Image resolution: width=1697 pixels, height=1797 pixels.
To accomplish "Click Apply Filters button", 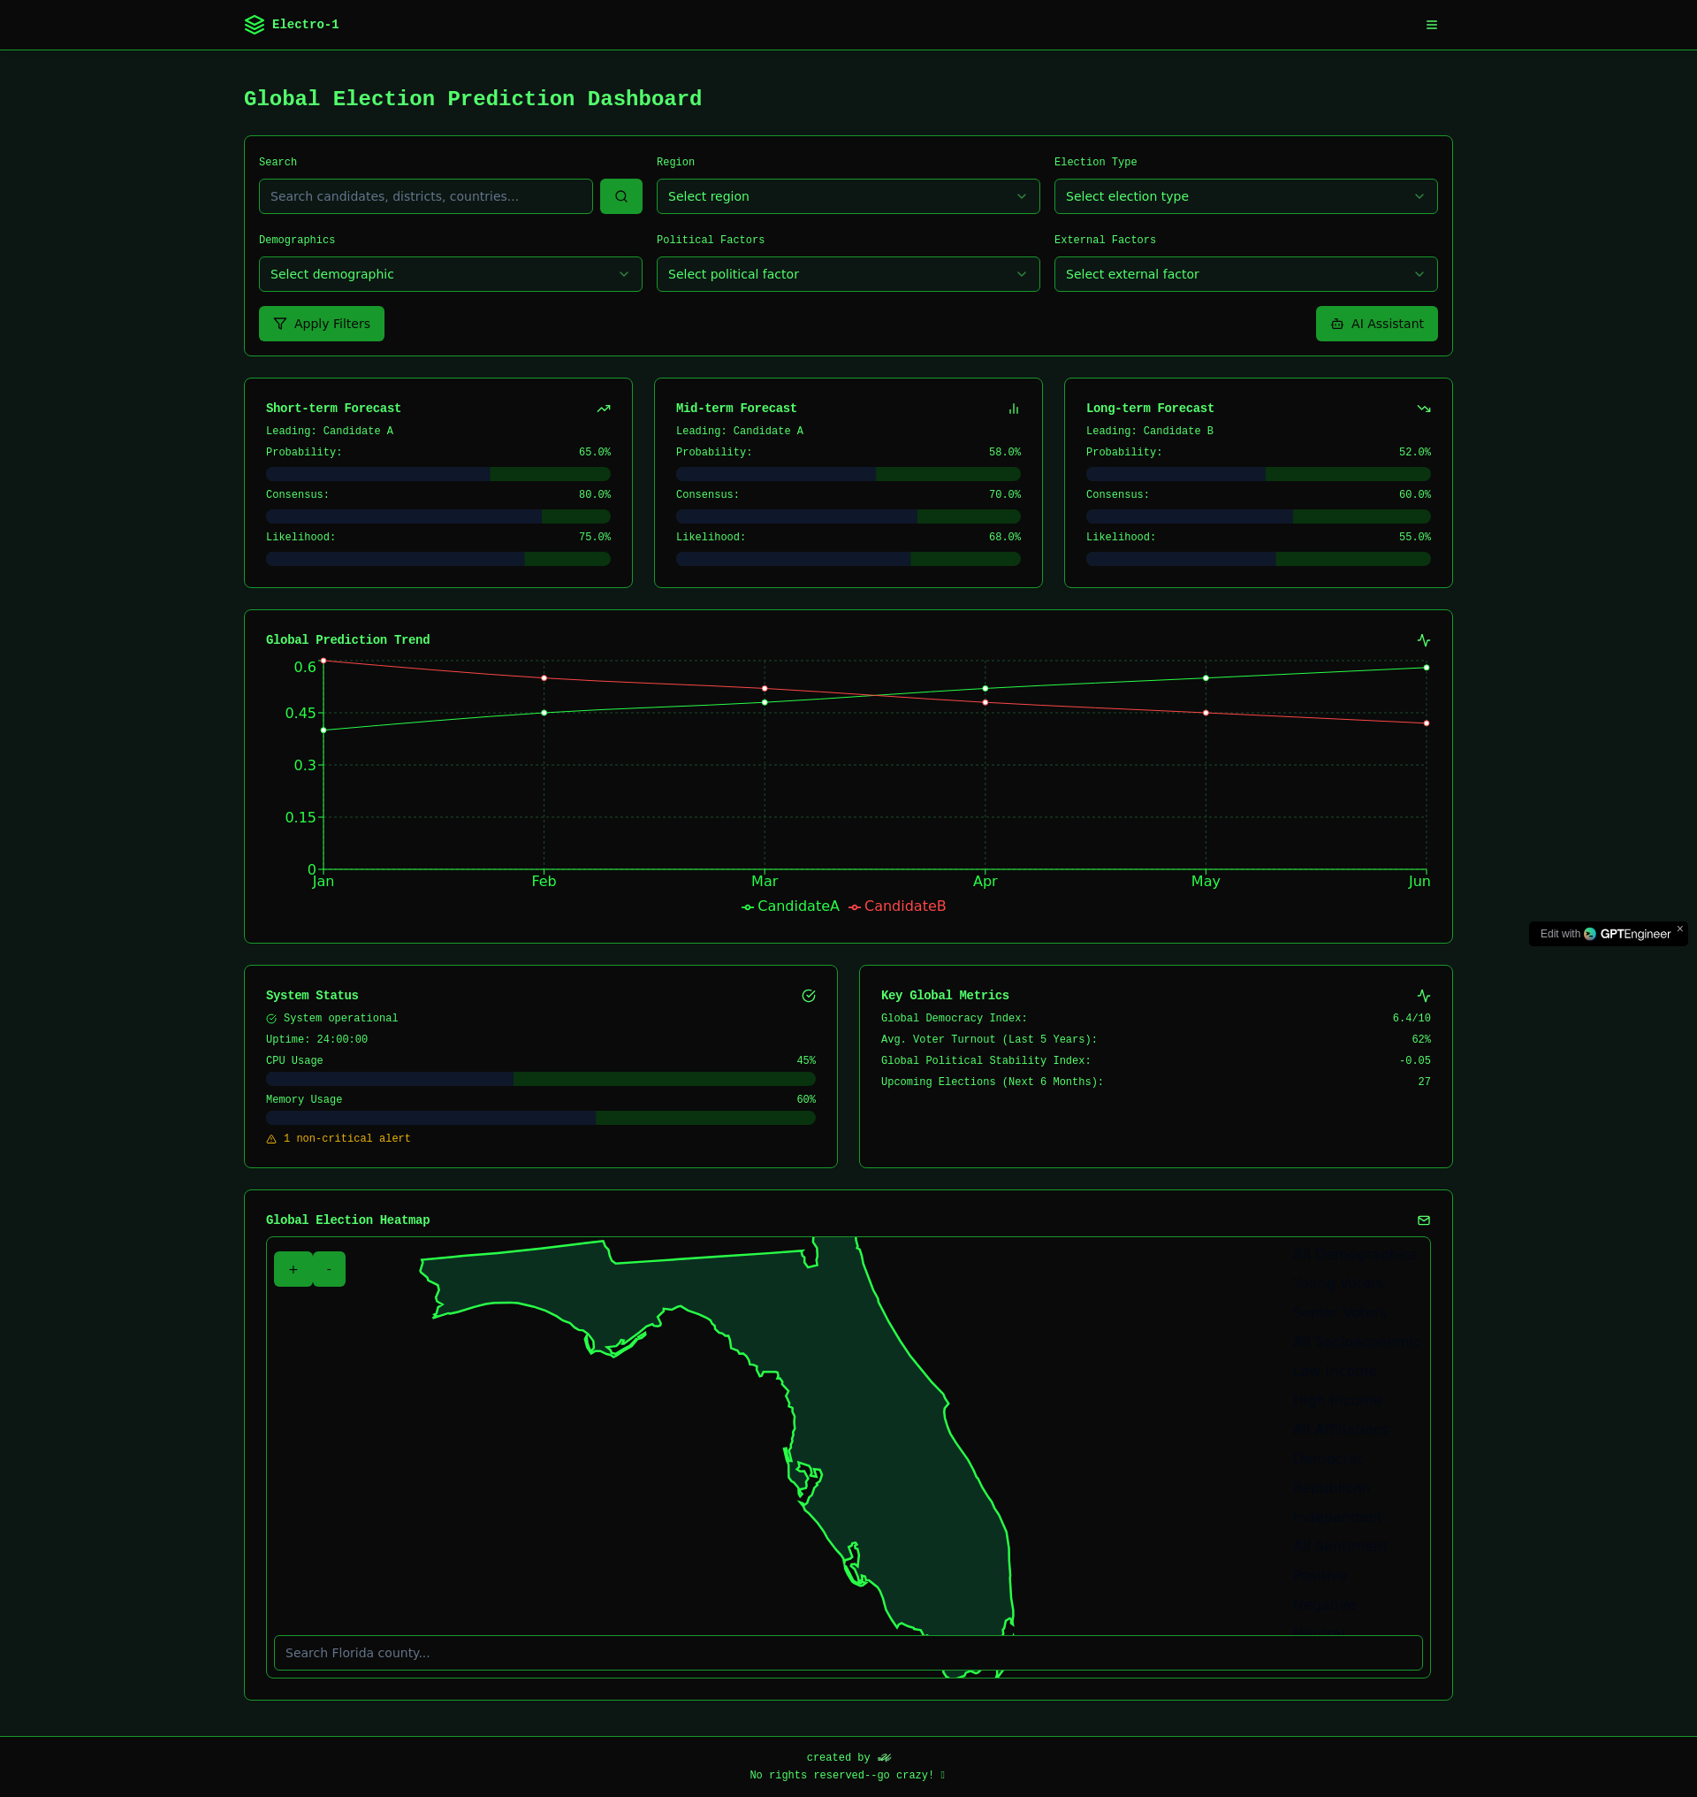I will 321,324.
